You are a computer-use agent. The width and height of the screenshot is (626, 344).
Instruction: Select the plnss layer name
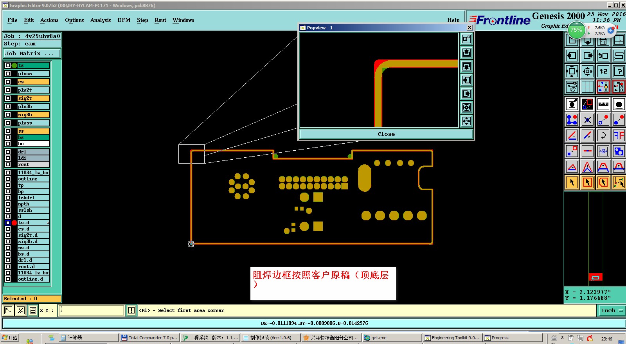[34, 123]
